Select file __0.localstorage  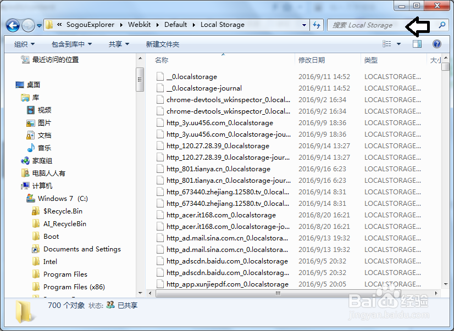[192, 77]
